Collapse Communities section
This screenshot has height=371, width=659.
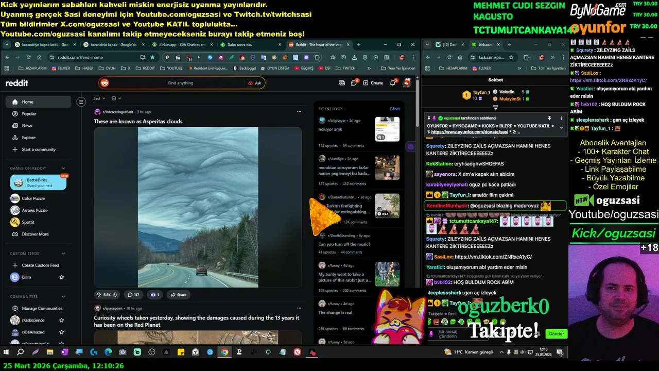(x=63, y=297)
